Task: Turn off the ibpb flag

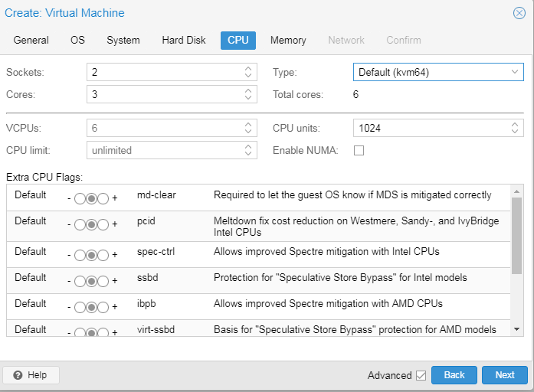Action: pyautogui.click(x=80, y=307)
